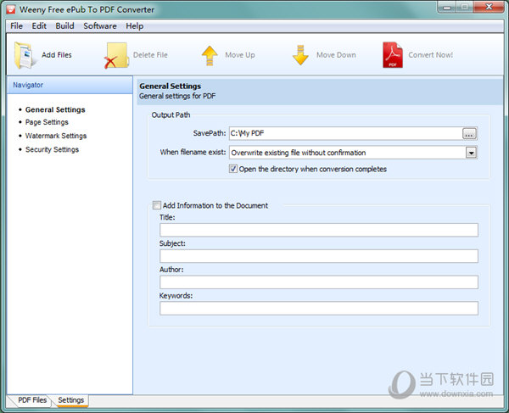The image size is (509, 413).
Task: Click the app icon in the title bar
Action: click(11, 9)
